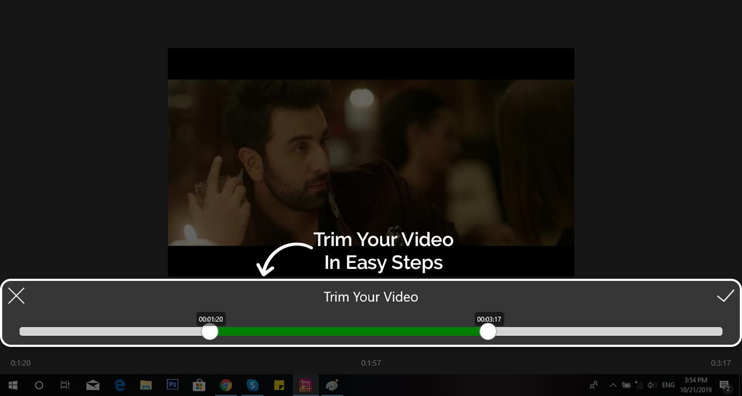This screenshot has width=742, height=396.
Task: Switch to Google Chrome in the taskbar
Action: click(x=225, y=385)
